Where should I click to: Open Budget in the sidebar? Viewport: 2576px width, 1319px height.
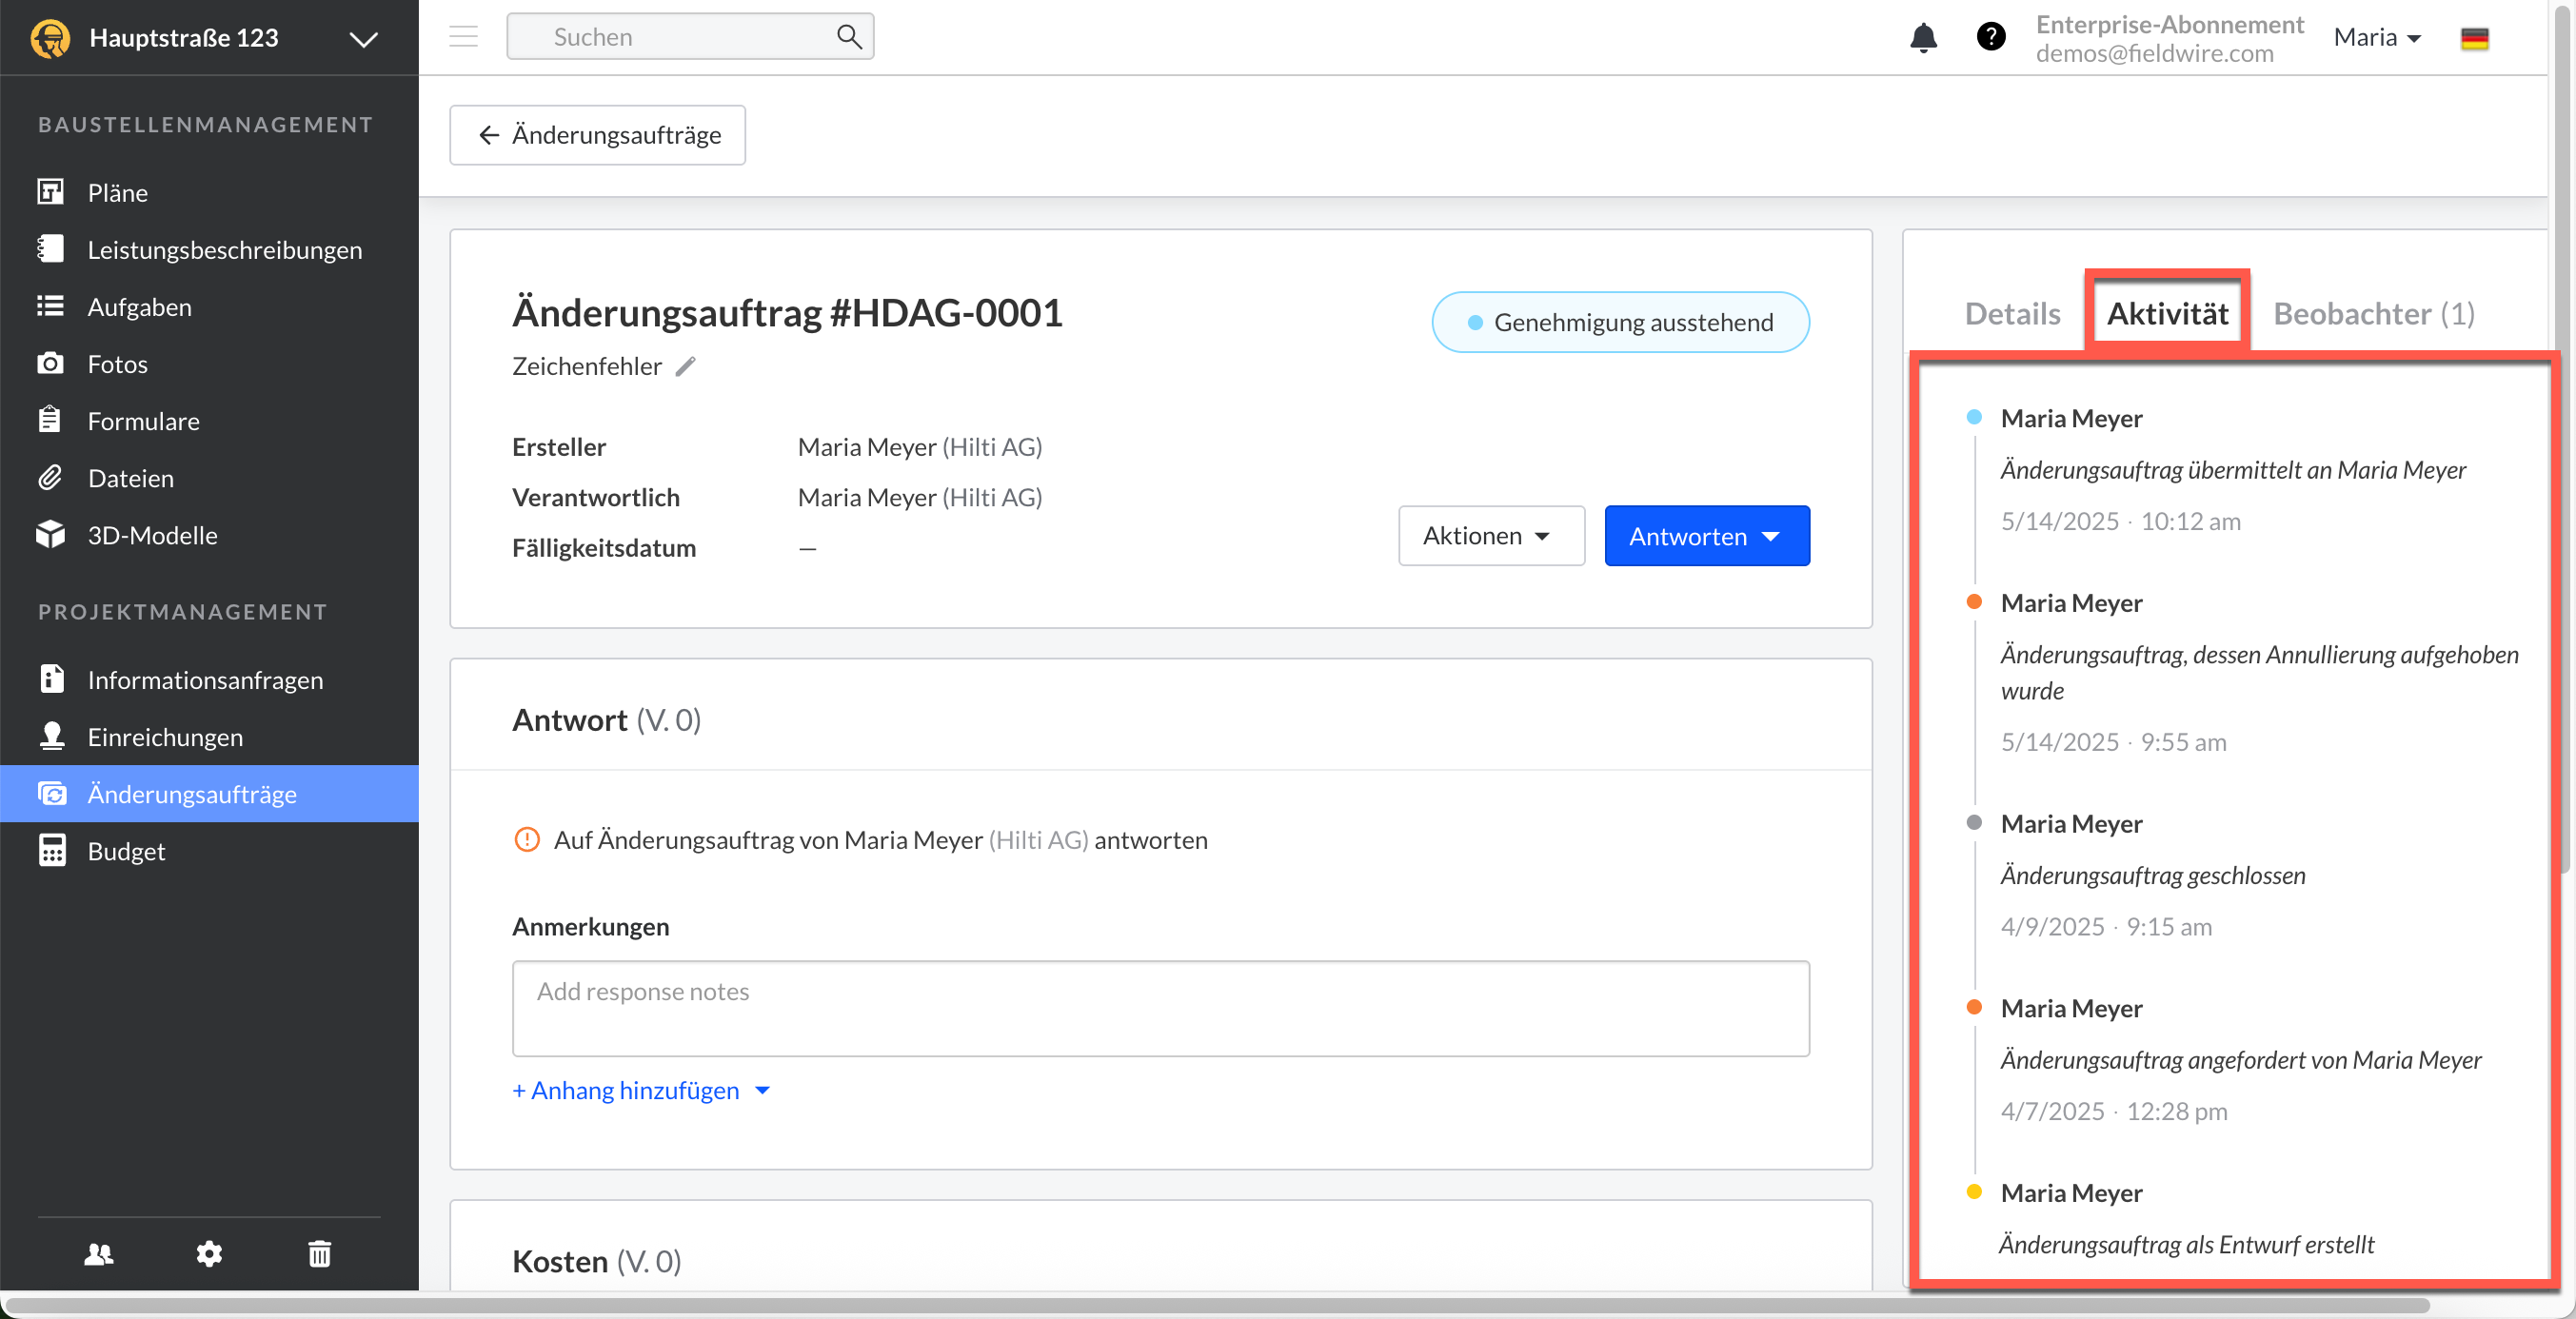pos(126,851)
